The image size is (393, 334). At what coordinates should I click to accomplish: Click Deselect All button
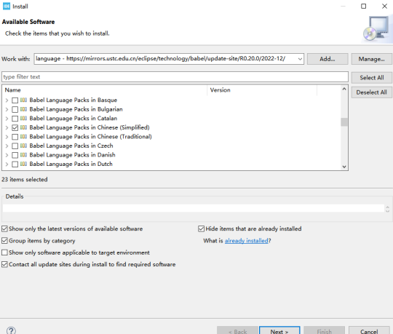[371, 92]
